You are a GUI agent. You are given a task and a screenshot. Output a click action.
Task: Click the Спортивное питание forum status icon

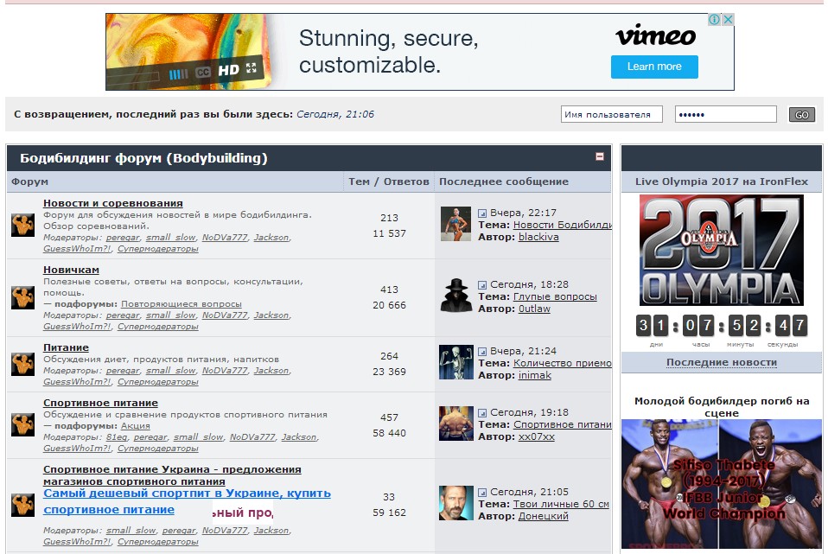22,424
